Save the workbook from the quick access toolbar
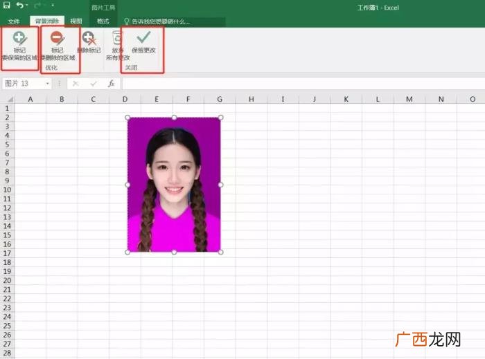Viewport: 485px width, 359px height. 6,5
